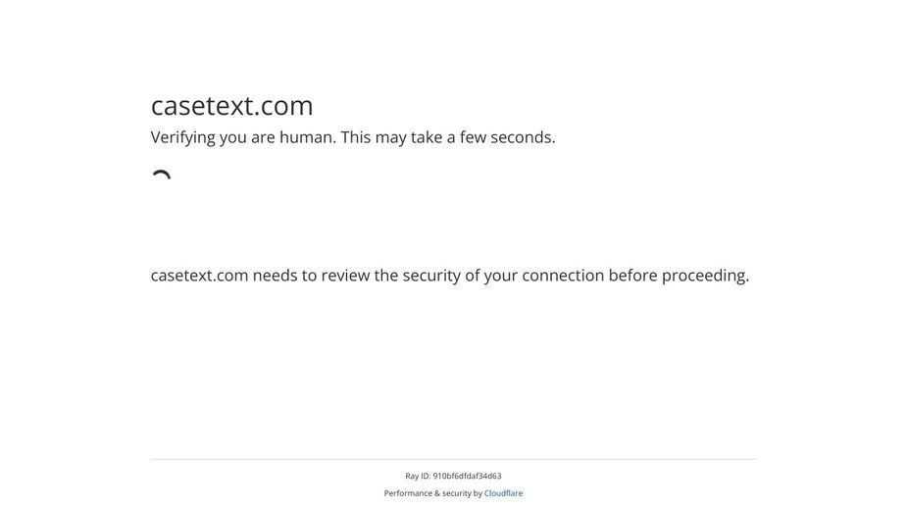The image size is (907, 510).
Task: Click the word "Verifying" in the subtitle
Action: [x=182, y=137]
